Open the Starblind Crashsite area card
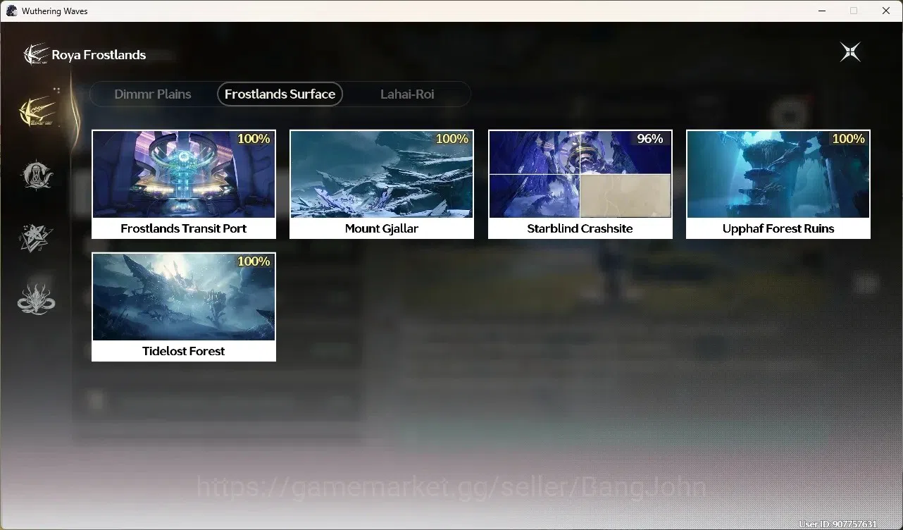The image size is (903, 530). click(x=580, y=184)
